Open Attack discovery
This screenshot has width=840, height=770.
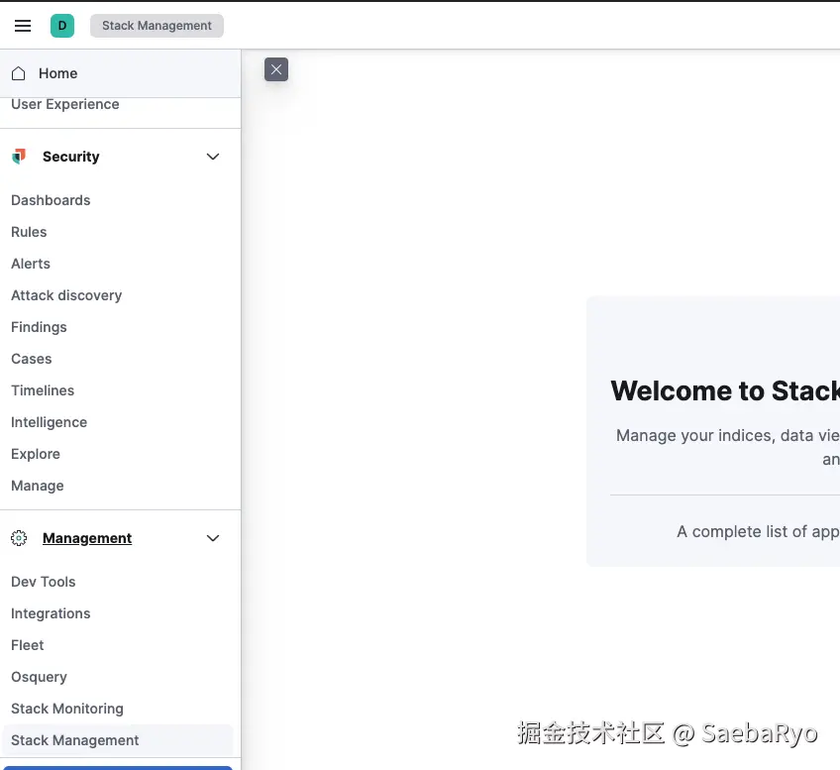coord(66,295)
